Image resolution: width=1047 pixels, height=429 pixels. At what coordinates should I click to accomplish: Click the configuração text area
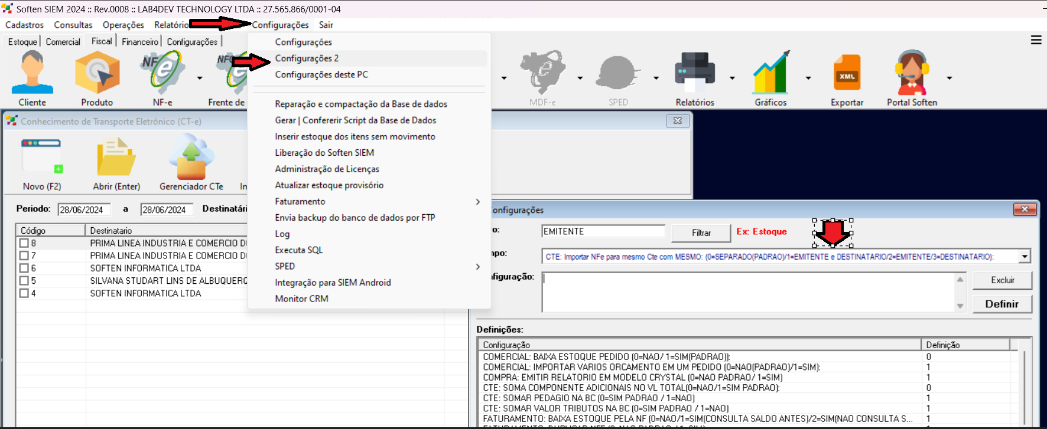[x=748, y=292]
